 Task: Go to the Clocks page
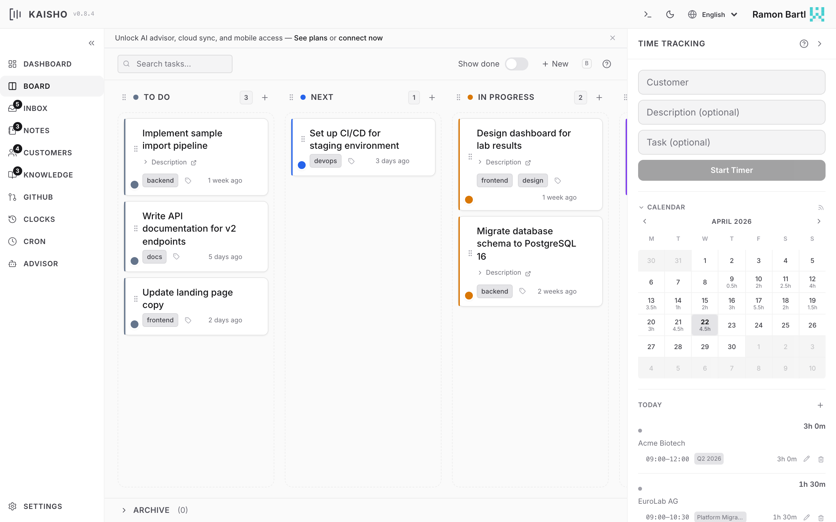point(39,219)
